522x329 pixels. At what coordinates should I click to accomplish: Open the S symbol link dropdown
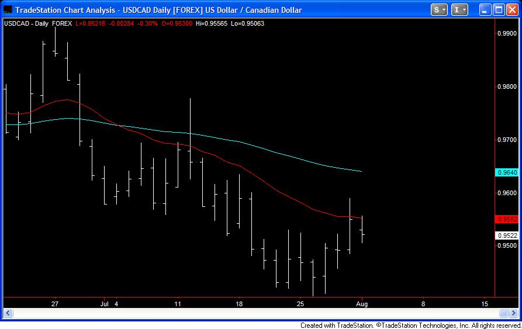click(439, 10)
